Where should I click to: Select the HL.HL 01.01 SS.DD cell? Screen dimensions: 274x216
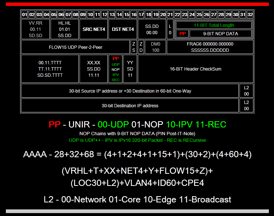coord(65,29)
